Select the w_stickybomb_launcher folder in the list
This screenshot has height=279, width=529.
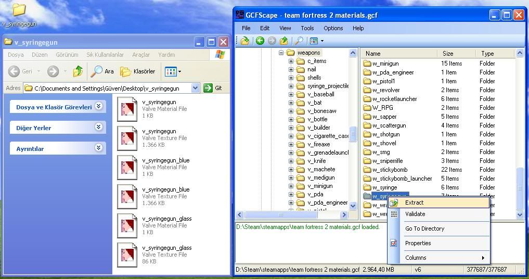402,179
